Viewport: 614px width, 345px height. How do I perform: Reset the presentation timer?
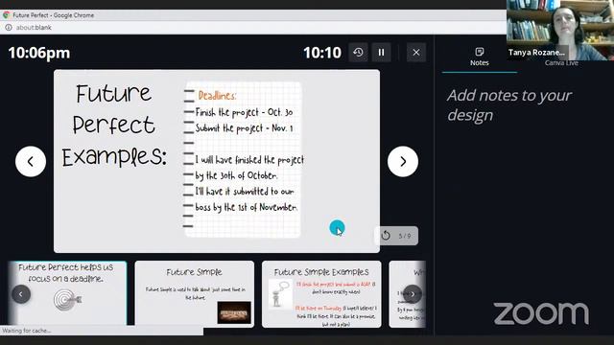358,53
